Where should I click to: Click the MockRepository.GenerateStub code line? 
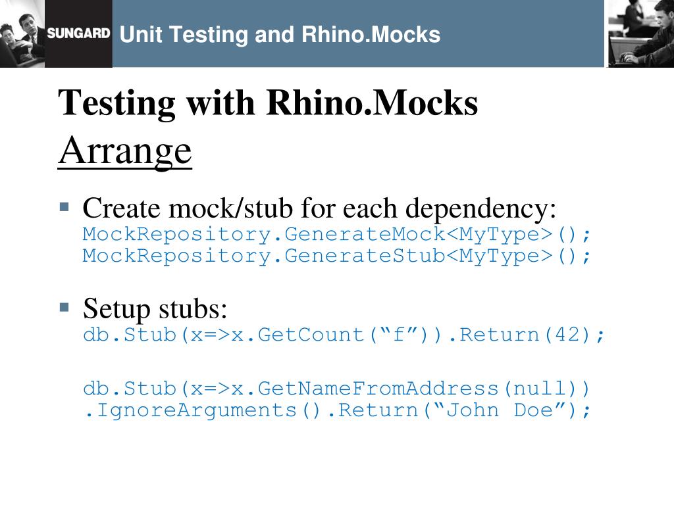point(337,256)
